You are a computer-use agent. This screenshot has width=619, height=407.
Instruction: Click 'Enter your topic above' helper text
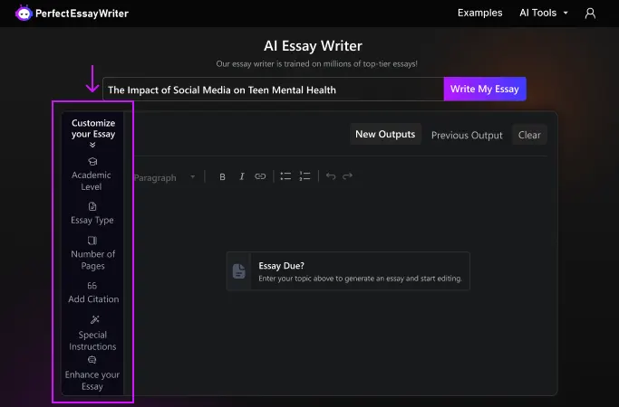click(360, 279)
